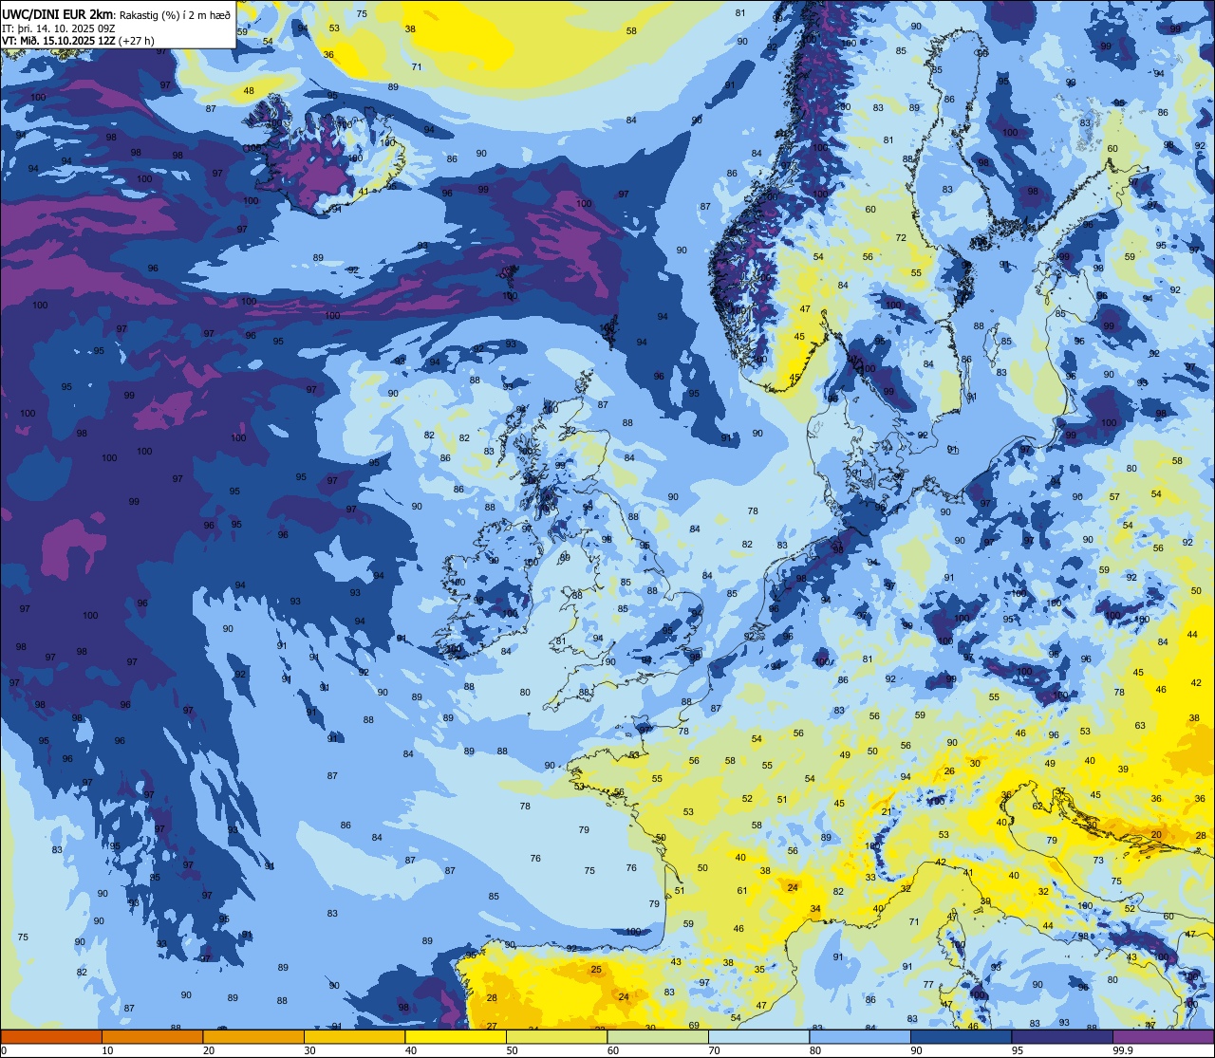1215x1058 pixels.
Task: Click the legend label 99.9
Action: (x=1124, y=1050)
